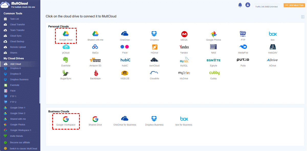Open Invite friends link

(16, 136)
